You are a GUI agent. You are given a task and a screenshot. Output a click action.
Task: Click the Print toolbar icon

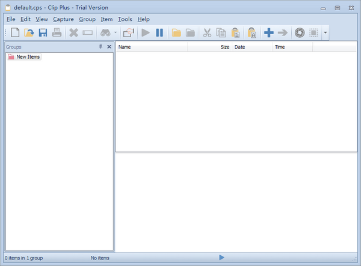point(57,33)
